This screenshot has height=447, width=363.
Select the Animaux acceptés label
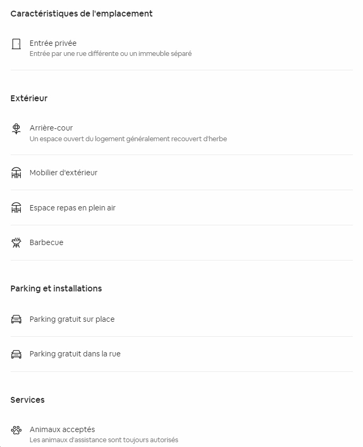point(62,429)
